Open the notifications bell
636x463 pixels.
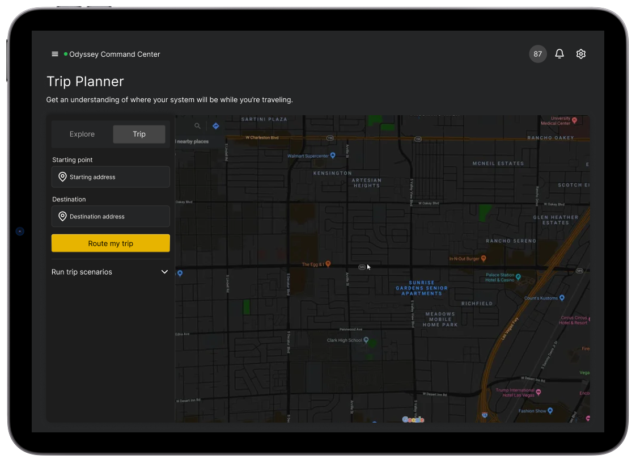point(559,54)
